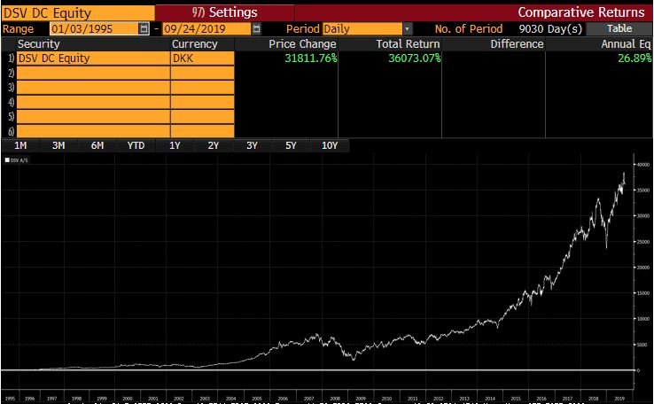Viewport: 654px width, 404px height.
Task: Click the 9030 Day(s) period count
Action: (x=550, y=28)
